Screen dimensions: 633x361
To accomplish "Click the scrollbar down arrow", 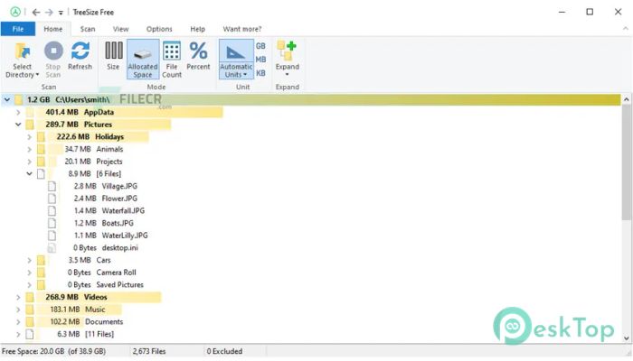I will click(626, 338).
